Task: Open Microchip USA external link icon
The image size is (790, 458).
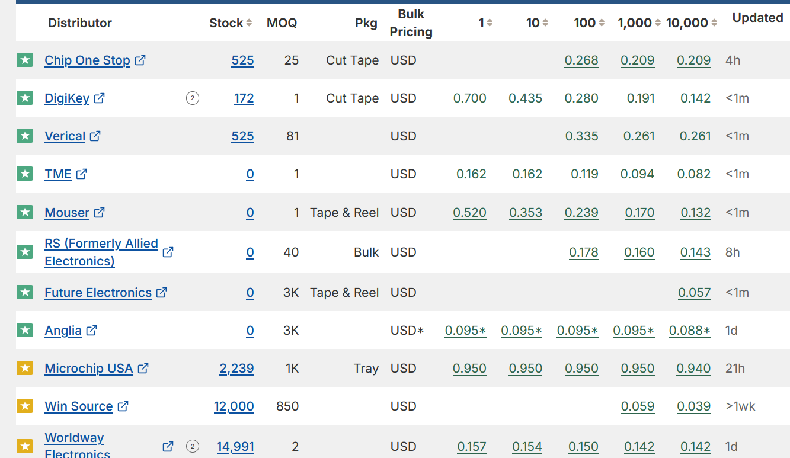Action: click(x=143, y=368)
